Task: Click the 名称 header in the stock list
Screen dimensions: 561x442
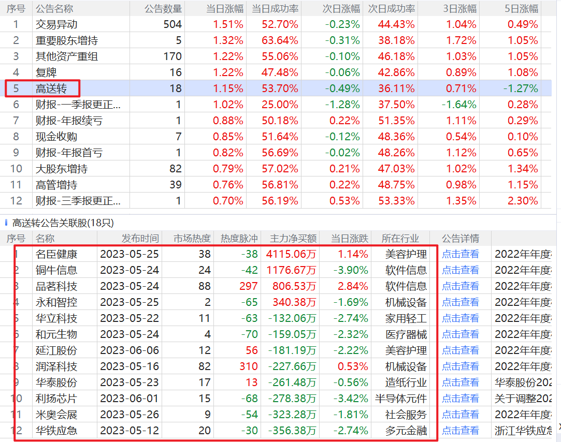Action: (45, 238)
